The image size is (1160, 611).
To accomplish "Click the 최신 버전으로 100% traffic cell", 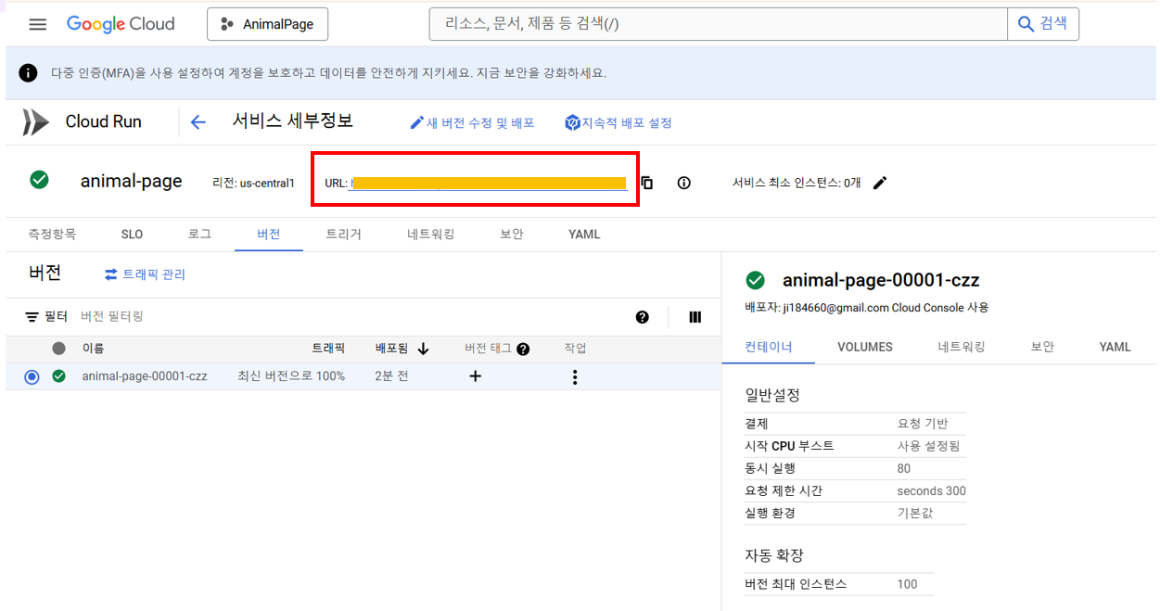I will click(x=291, y=376).
